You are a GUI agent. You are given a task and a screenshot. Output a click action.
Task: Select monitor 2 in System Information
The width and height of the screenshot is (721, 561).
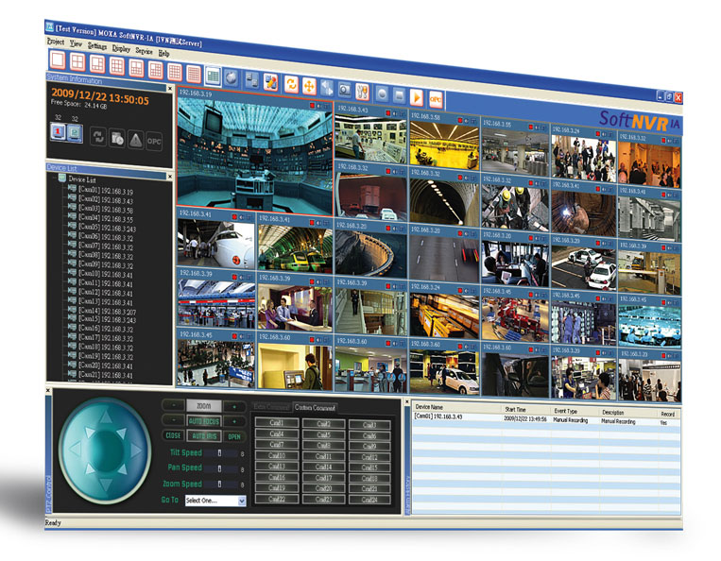click(75, 133)
